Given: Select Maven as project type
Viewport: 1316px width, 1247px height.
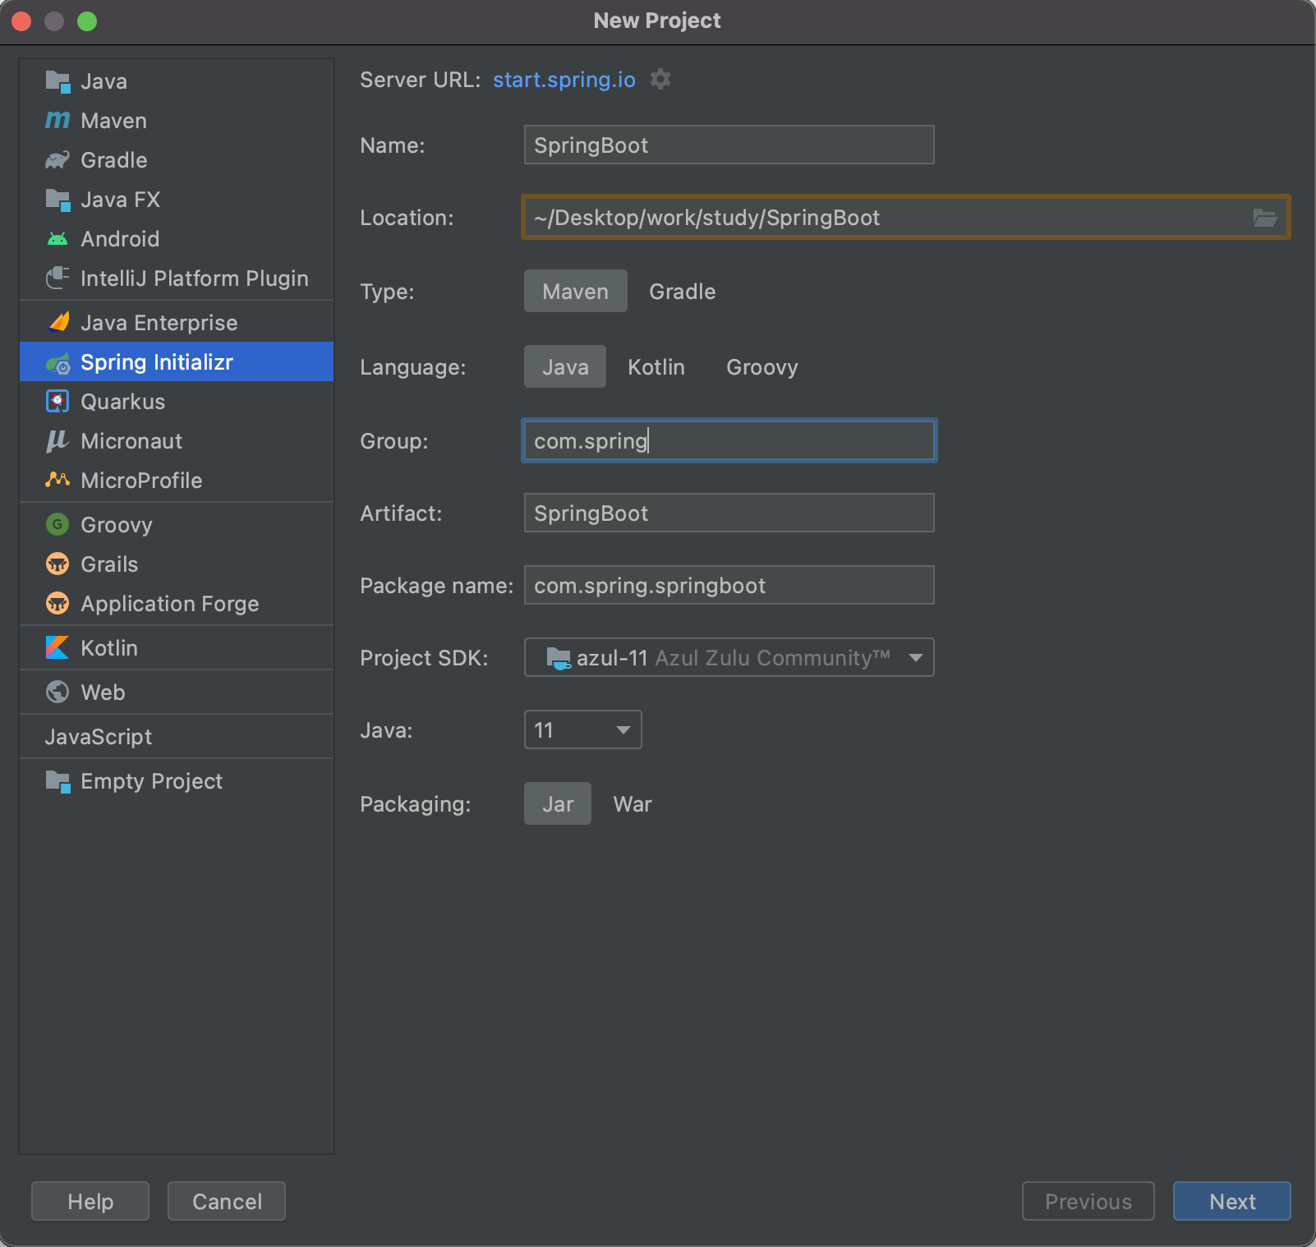Looking at the screenshot, I should 576,291.
